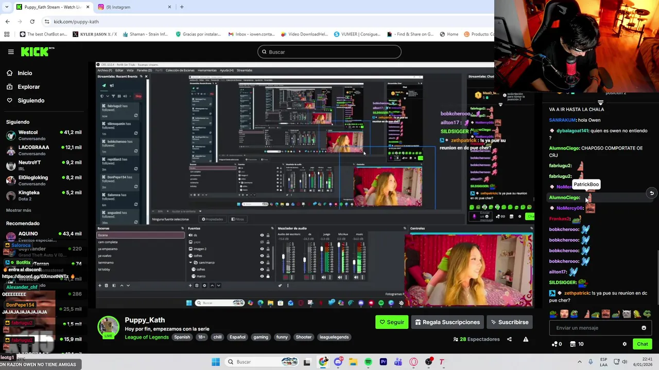Viewport: 659px width, 370px height.
Task: Launch Premiere Pro from the taskbar
Action: (383, 362)
